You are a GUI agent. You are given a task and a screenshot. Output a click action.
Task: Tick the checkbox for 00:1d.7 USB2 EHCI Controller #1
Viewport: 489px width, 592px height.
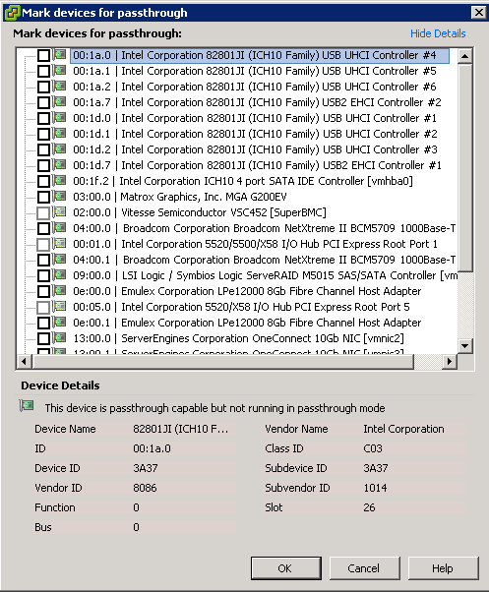point(43,166)
